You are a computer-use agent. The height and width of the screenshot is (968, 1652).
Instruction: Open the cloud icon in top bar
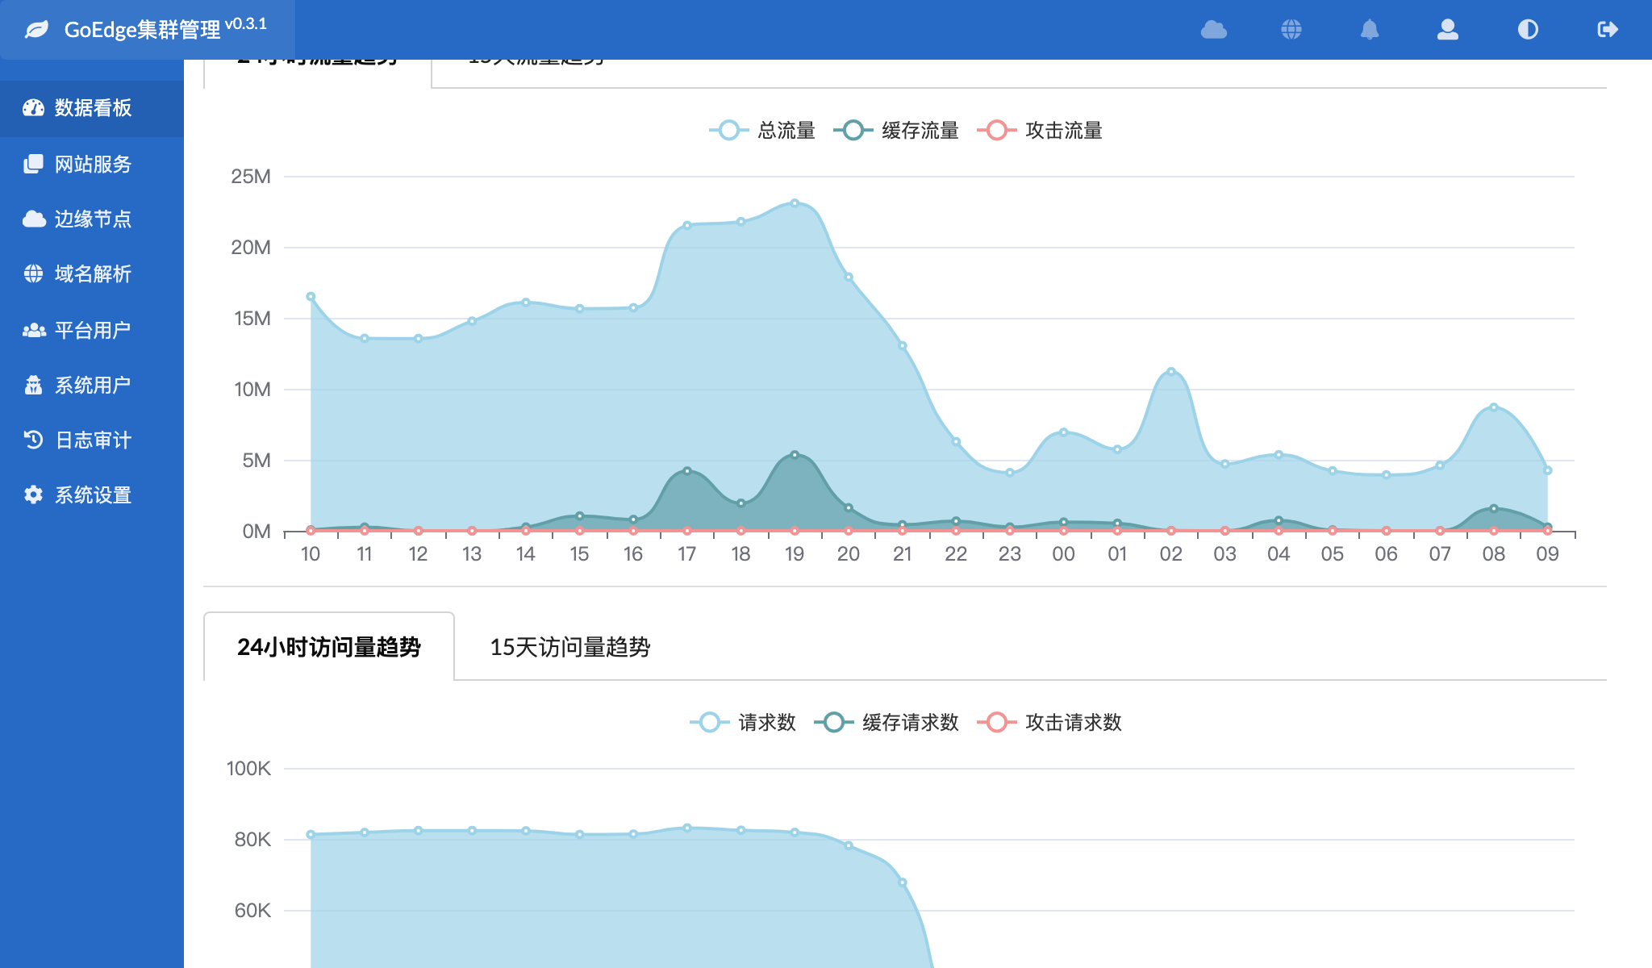point(1213,30)
